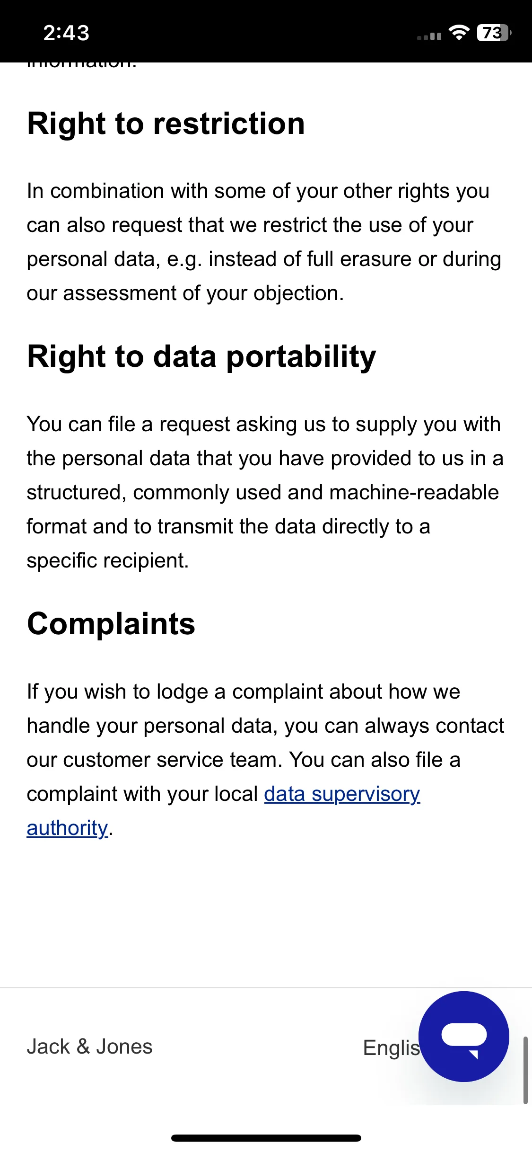Open the blue chat support bubble
Screen dimensions: 532x1153
[463, 1036]
